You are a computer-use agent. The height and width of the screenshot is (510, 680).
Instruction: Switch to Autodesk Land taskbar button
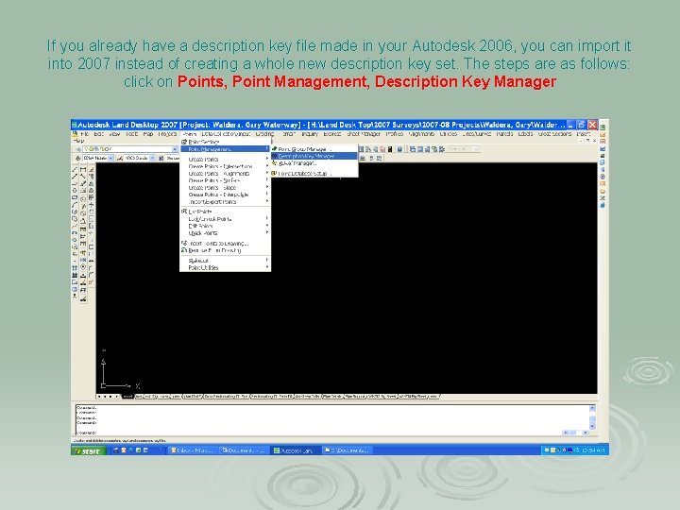[x=296, y=450]
